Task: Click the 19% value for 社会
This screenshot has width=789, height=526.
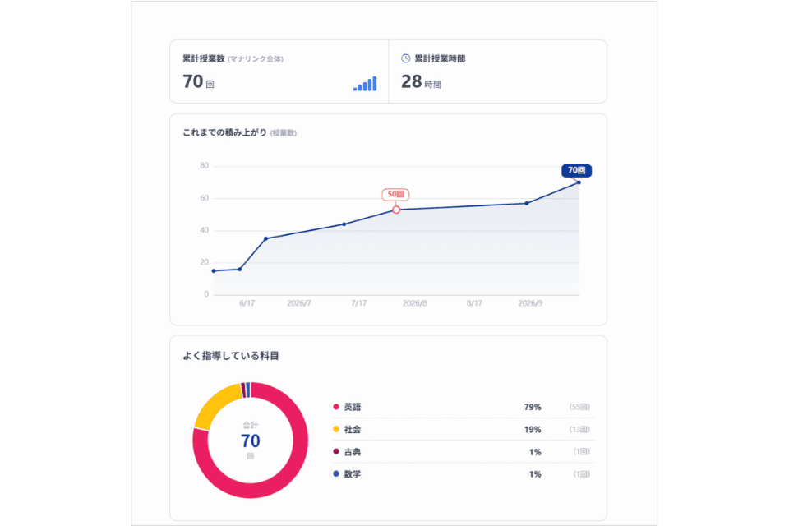Action: coord(533,430)
